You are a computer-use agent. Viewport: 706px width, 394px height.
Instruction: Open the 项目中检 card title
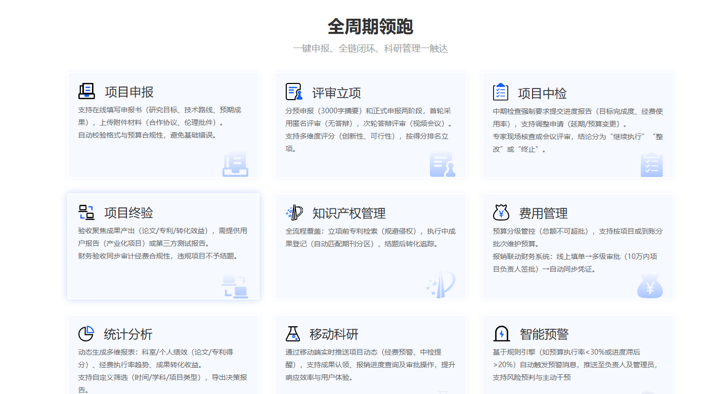coord(542,94)
